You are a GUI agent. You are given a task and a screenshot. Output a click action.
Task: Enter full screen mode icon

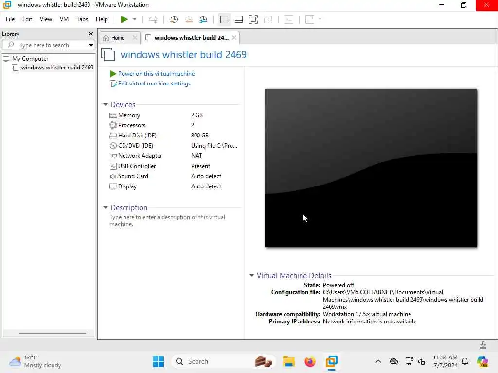tap(253, 19)
